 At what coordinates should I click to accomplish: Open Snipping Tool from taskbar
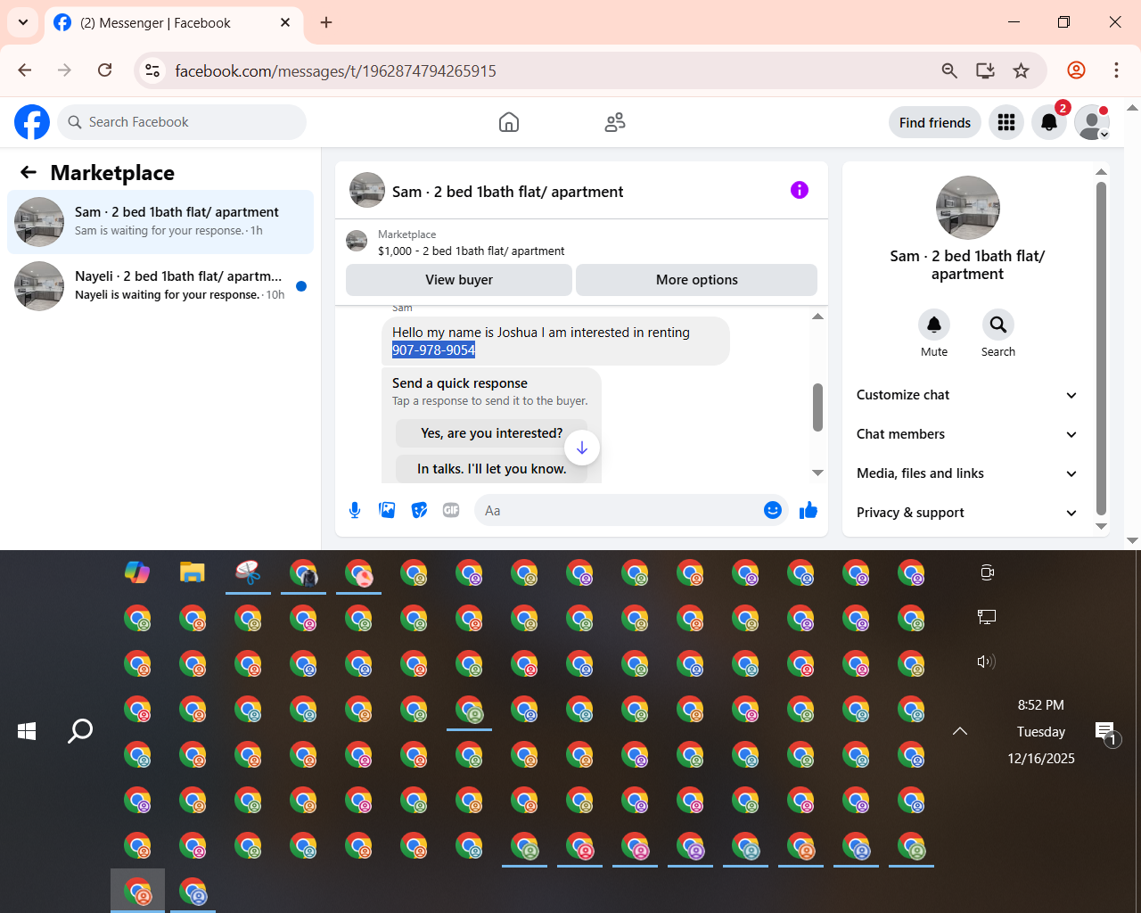click(248, 572)
